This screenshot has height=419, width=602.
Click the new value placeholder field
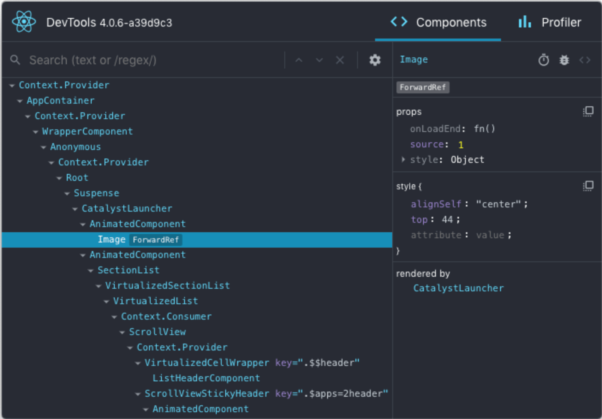[490, 235]
